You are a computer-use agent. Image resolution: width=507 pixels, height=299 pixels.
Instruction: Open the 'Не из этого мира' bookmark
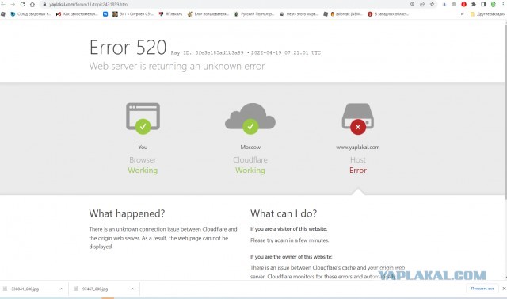pos(299,14)
